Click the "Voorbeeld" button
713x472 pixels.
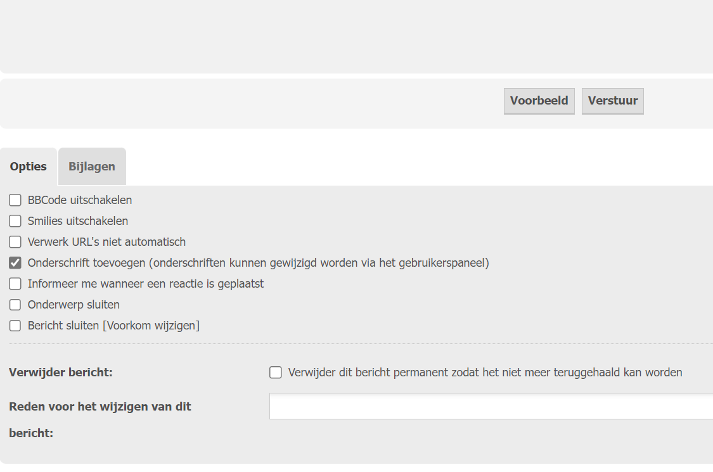tap(539, 101)
